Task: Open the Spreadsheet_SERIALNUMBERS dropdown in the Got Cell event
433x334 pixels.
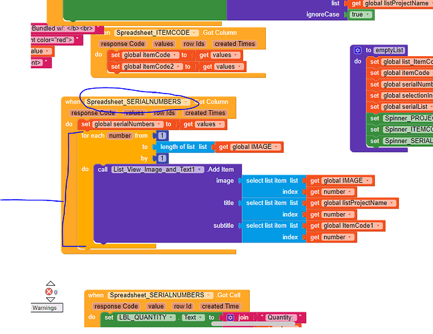Action: (x=208, y=295)
